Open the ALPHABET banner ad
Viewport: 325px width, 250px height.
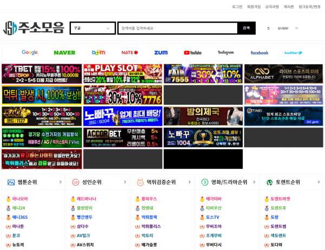[x=283, y=74]
